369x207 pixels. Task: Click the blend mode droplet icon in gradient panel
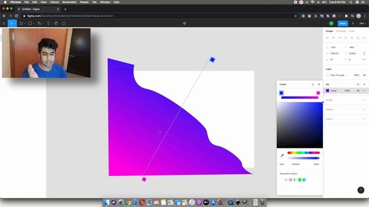pyautogui.click(x=312, y=85)
